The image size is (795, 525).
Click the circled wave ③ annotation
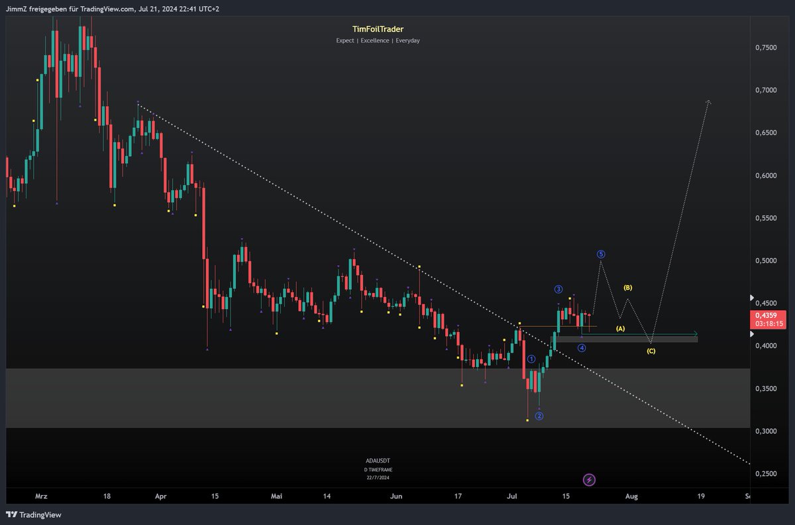point(557,288)
